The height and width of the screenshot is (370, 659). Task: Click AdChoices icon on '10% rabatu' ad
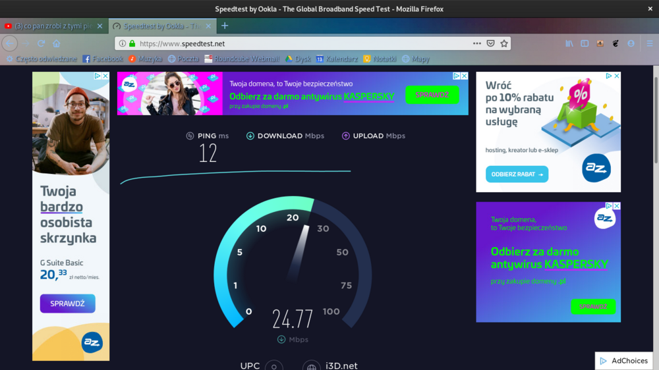pos(608,76)
